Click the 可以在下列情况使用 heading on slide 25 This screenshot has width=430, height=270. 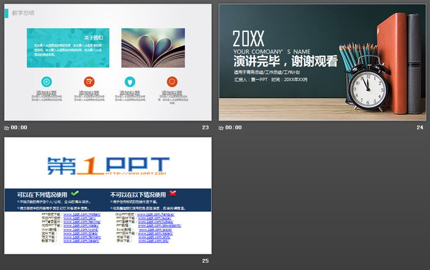42,195
